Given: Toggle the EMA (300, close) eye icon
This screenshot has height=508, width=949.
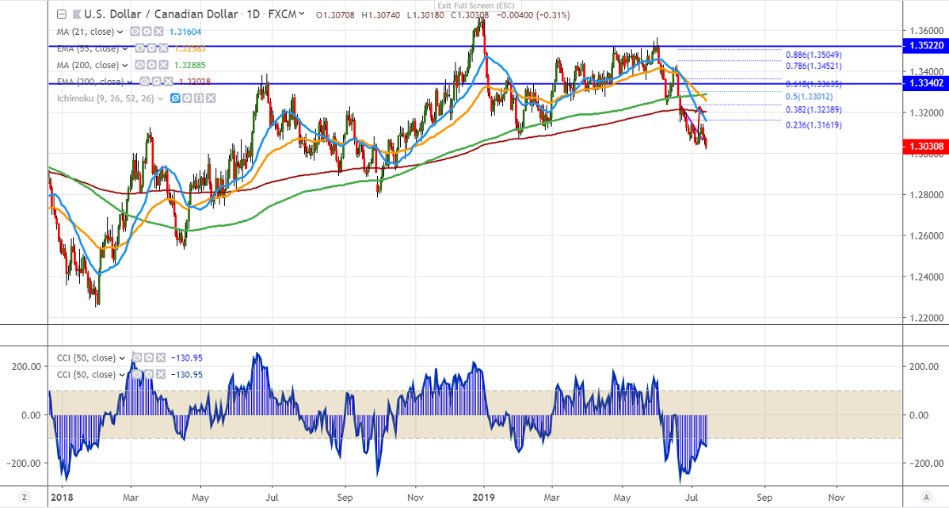Looking at the screenshot, I should [145, 82].
